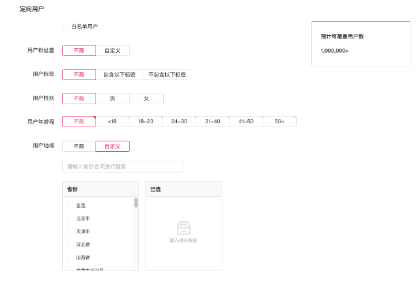This screenshot has height=288, width=417.
Task: Select 不限 for 用户年龄段
Action: (79, 122)
